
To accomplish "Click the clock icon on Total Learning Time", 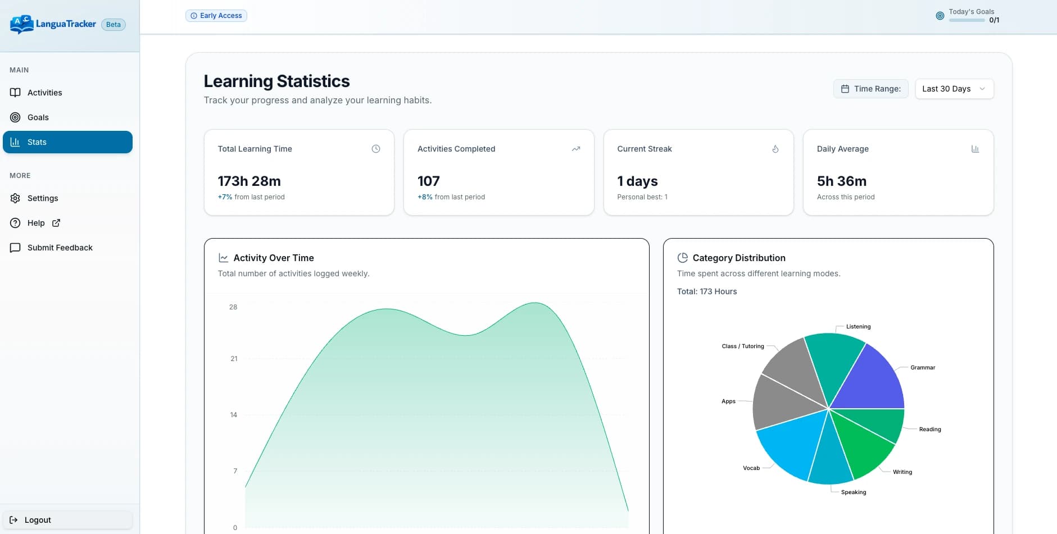I will point(375,149).
